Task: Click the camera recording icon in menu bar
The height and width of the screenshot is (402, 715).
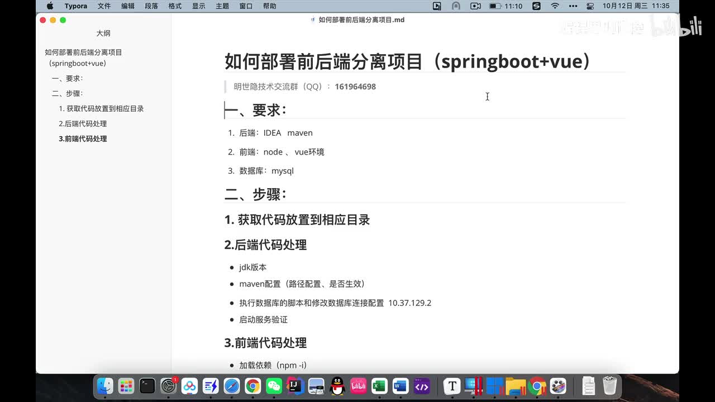Action: 475,6
